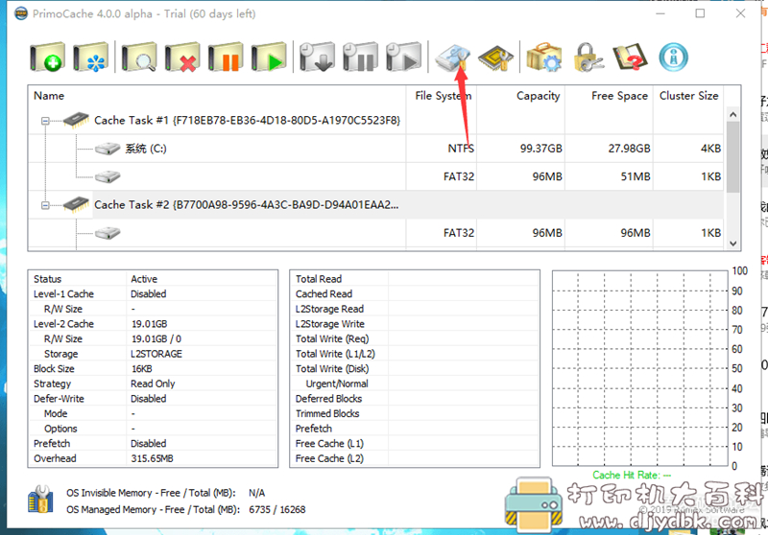This screenshot has height=535, width=768.
Task: Click the drive icon in the 96MB free row
Action: [x=108, y=233]
